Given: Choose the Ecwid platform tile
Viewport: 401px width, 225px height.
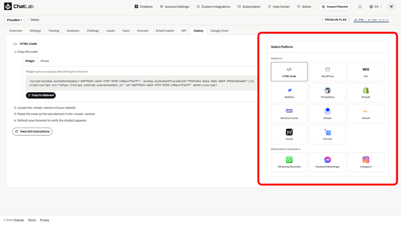Looking at the screenshot, I should [x=289, y=134].
